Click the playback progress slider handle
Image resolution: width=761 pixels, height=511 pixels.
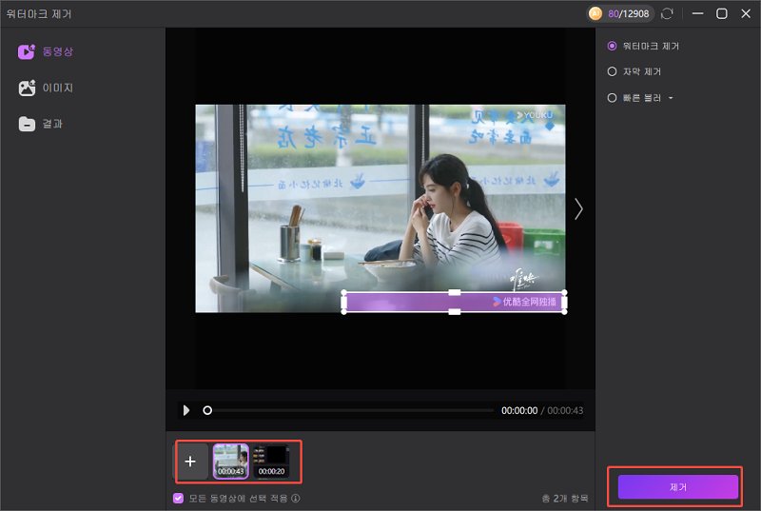(x=207, y=410)
